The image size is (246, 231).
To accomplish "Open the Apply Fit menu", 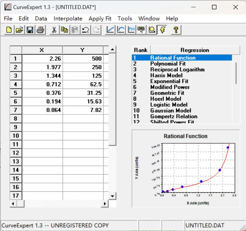I will [x=100, y=19].
